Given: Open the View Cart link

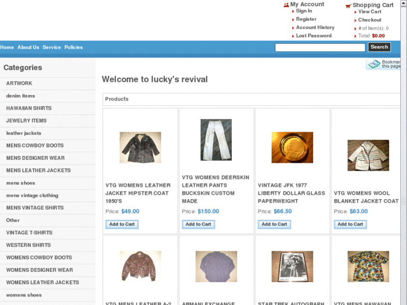Looking at the screenshot, I should pyautogui.click(x=369, y=12).
